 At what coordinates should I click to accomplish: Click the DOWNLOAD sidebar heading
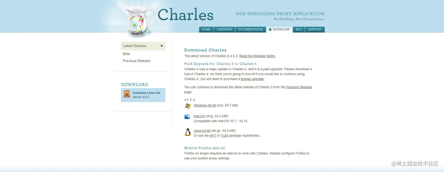(x=134, y=85)
